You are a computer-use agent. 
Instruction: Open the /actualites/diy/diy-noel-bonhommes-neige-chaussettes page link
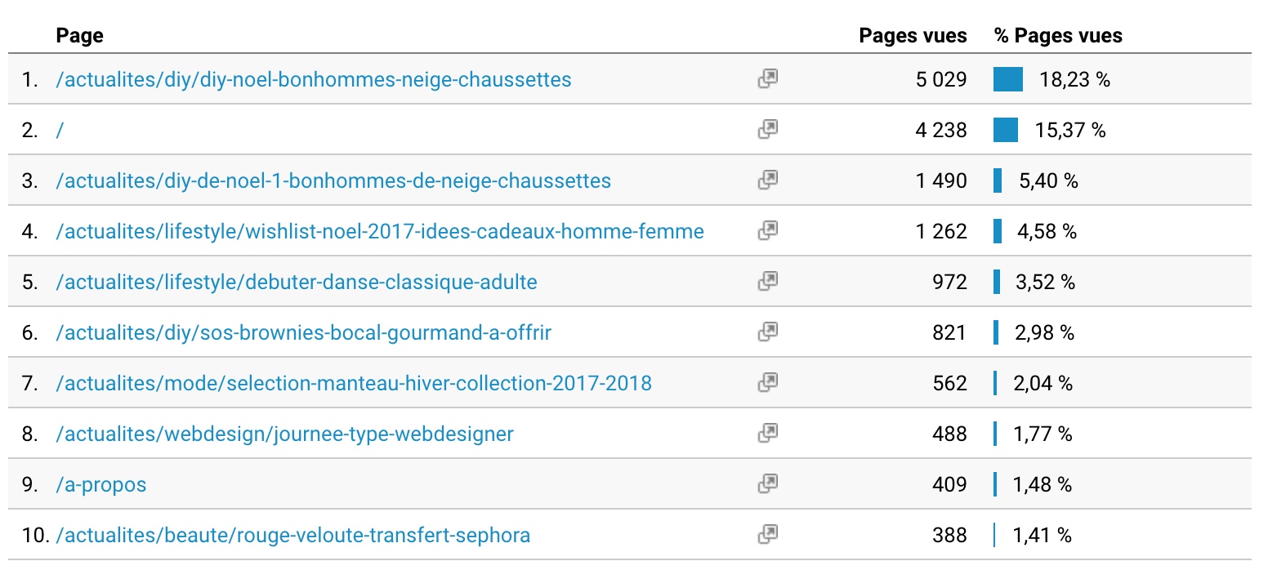coord(313,79)
